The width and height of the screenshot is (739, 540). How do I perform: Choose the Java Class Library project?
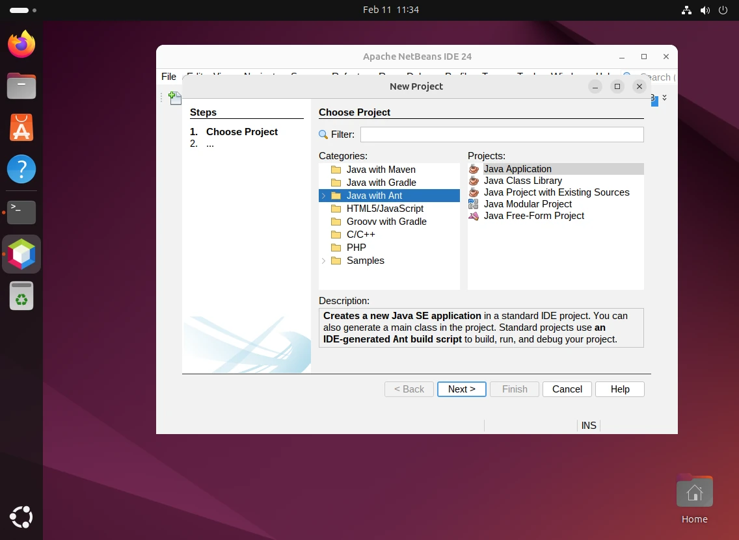[x=522, y=180]
